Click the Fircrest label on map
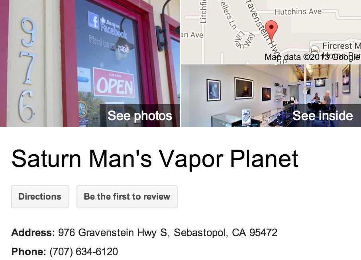Image resolution: width=361 pixels, height=260 pixels. (x=341, y=46)
